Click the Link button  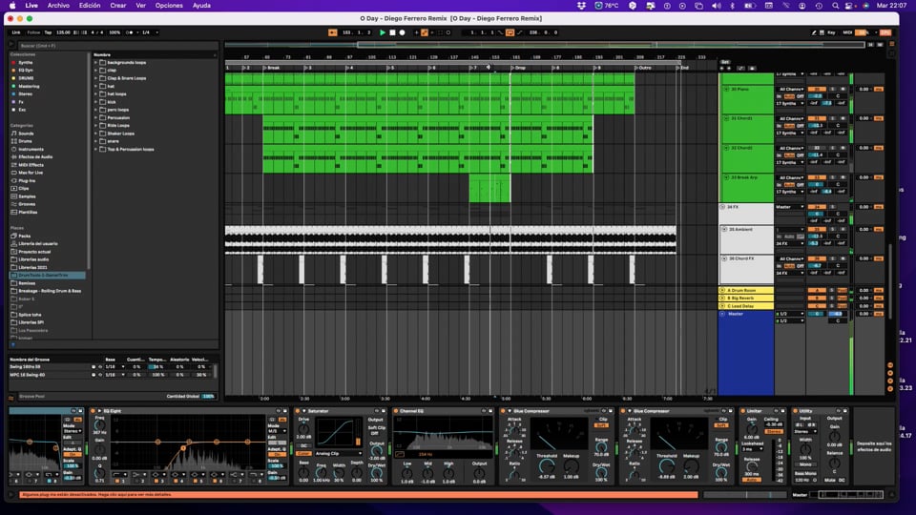coord(16,32)
